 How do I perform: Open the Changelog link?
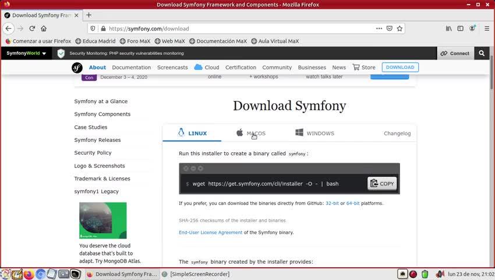pos(397,134)
